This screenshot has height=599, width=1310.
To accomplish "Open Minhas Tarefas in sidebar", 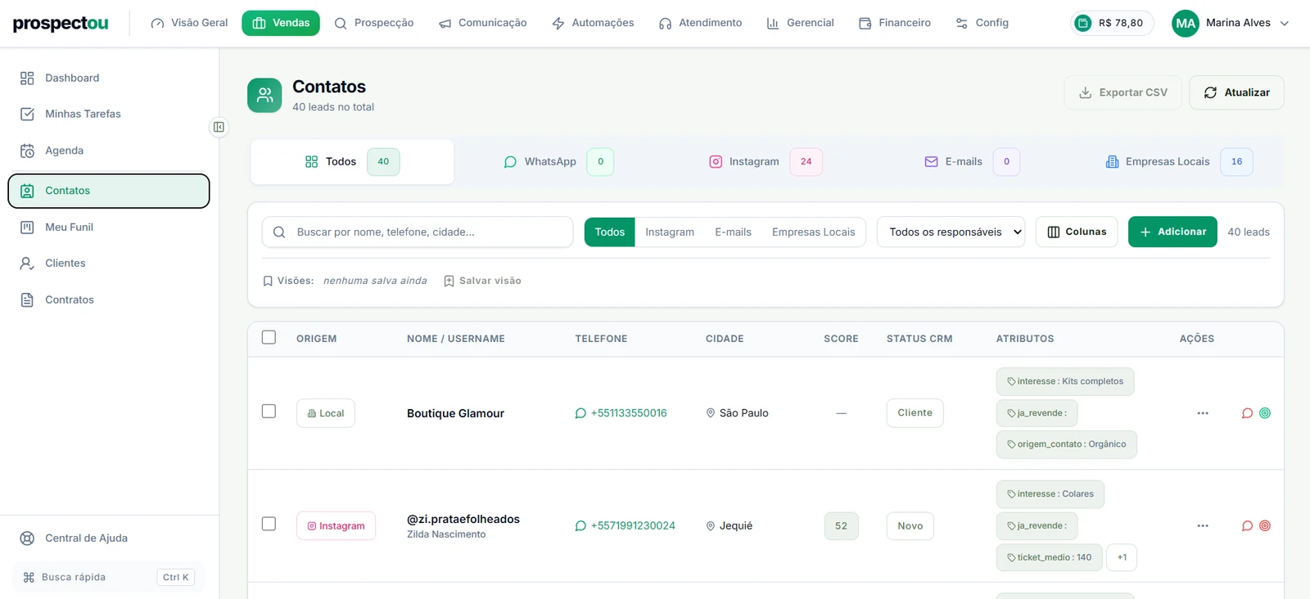I will point(109,114).
